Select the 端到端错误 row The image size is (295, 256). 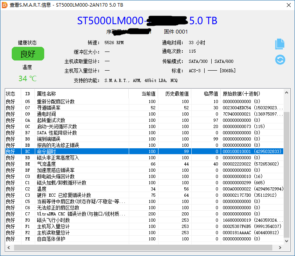point(144,139)
